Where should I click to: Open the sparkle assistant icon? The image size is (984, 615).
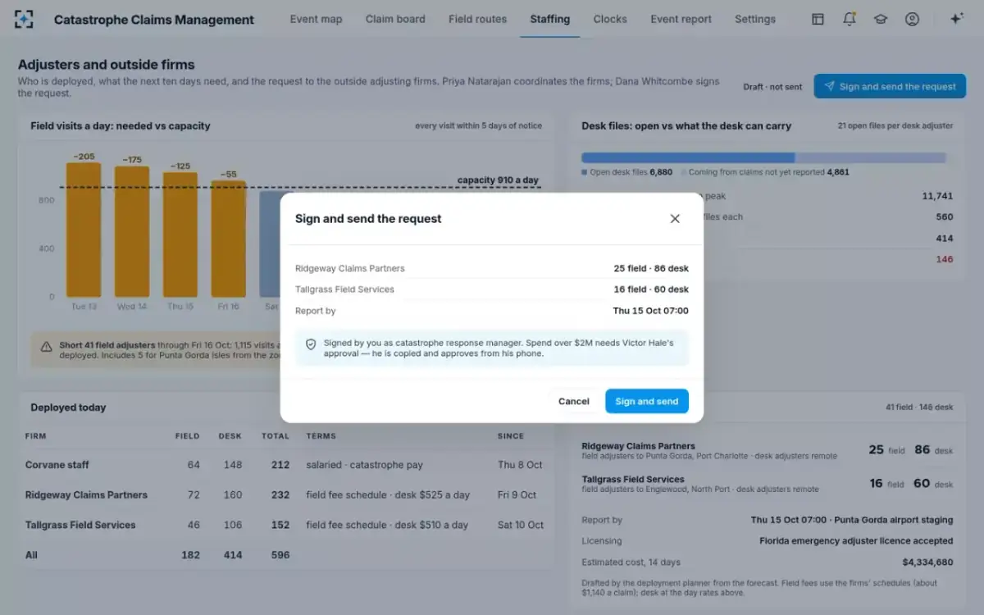[956, 19]
